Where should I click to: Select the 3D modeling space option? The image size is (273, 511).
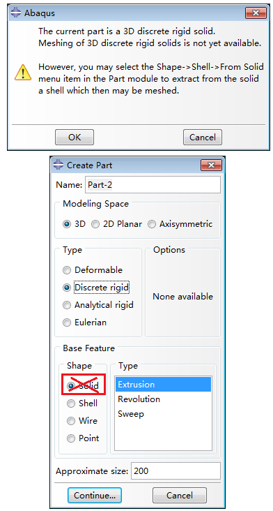coord(74,224)
